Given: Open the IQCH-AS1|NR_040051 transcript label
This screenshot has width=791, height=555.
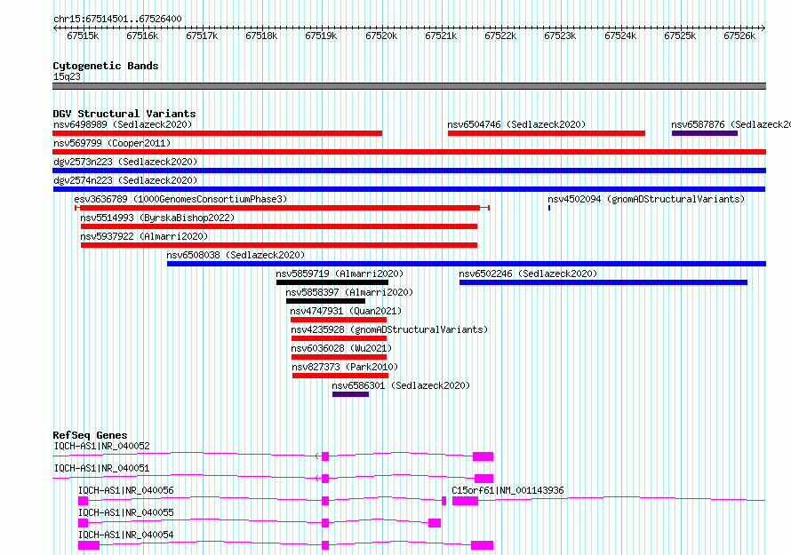Looking at the screenshot, I should (101, 468).
